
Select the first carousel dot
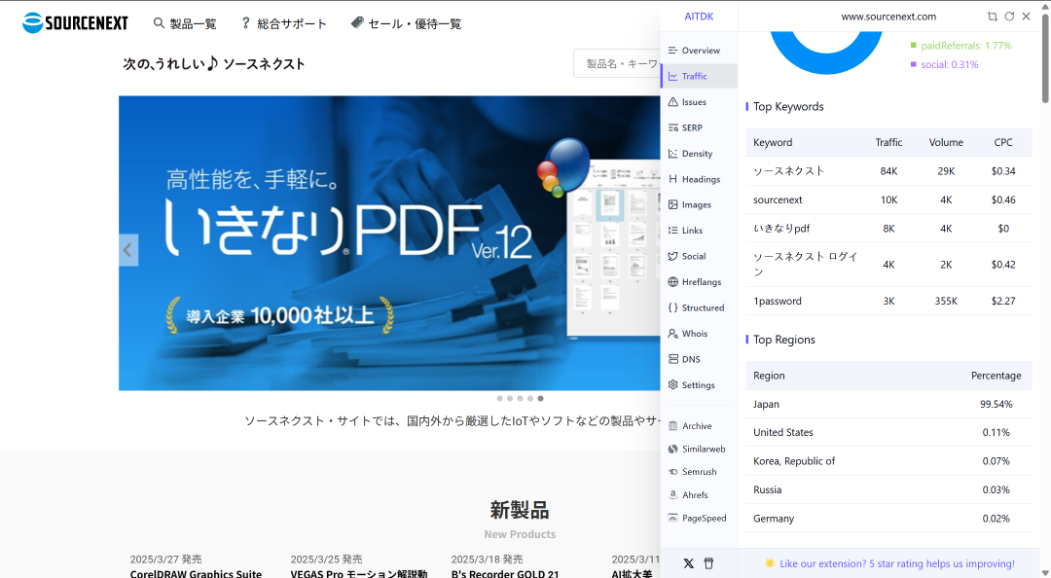(499, 398)
